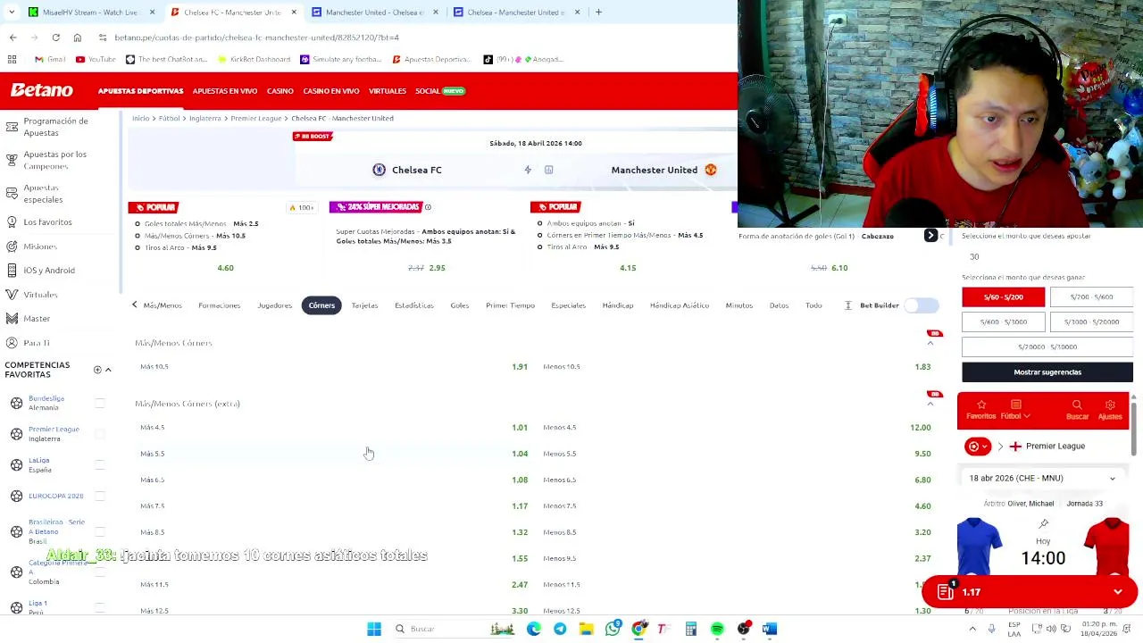Click the Chelsea FC crest

tap(380, 170)
